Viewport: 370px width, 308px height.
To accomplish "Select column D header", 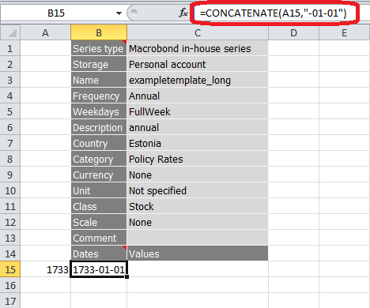I will [293, 32].
